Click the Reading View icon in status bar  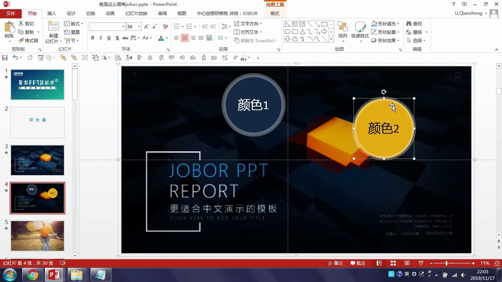[406, 263]
